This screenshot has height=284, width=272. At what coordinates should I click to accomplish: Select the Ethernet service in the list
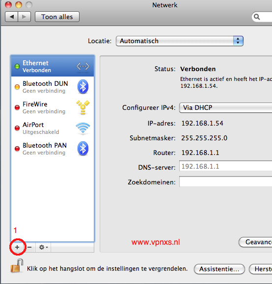[53, 66]
